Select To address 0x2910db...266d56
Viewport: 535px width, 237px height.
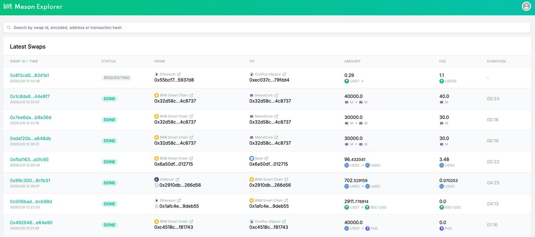coord(270,185)
